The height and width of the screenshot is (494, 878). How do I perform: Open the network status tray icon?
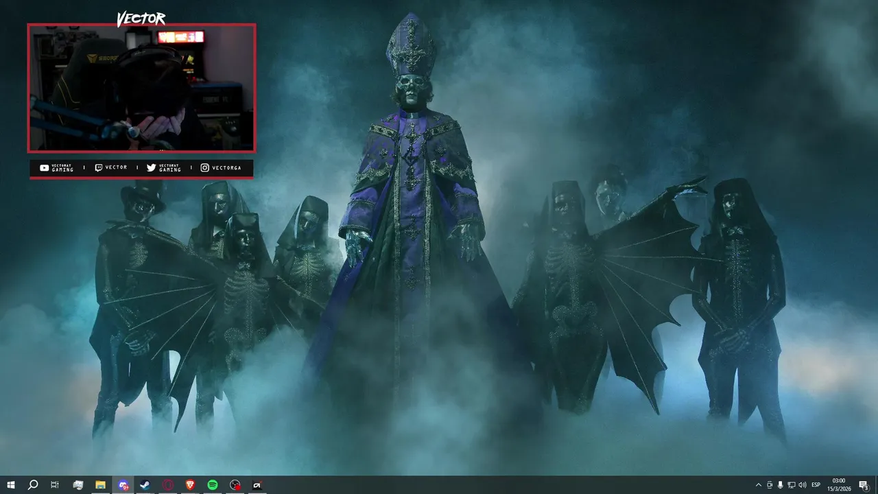(792, 485)
